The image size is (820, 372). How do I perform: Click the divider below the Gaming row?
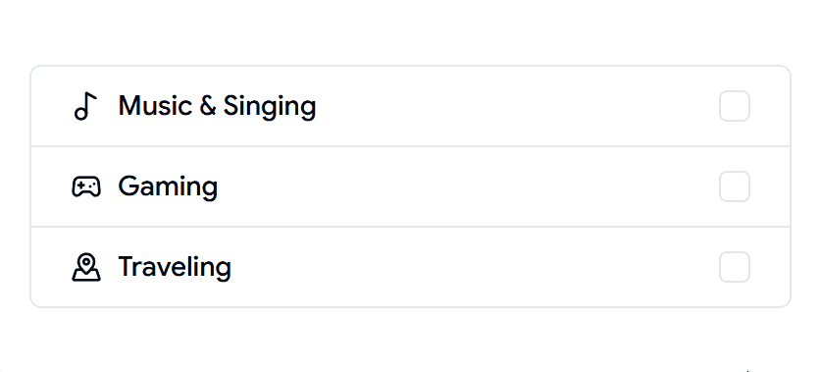(411, 227)
